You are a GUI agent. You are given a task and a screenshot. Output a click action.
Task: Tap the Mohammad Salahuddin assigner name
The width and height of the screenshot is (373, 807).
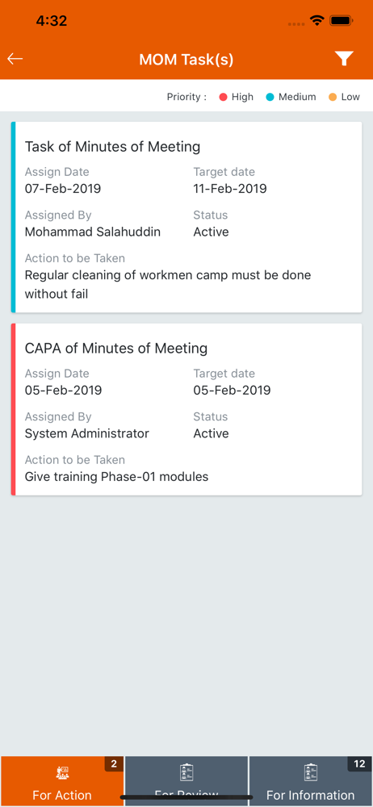pyautogui.click(x=93, y=232)
